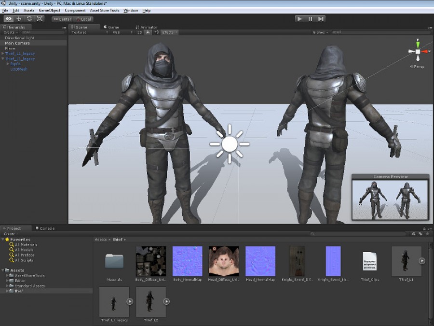Viewport: 434px width, 326px height.
Task: Open the Component menu
Action: (x=75, y=11)
